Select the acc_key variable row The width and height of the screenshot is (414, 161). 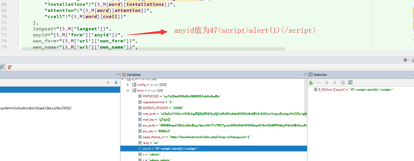pyautogui.click(x=213, y=131)
